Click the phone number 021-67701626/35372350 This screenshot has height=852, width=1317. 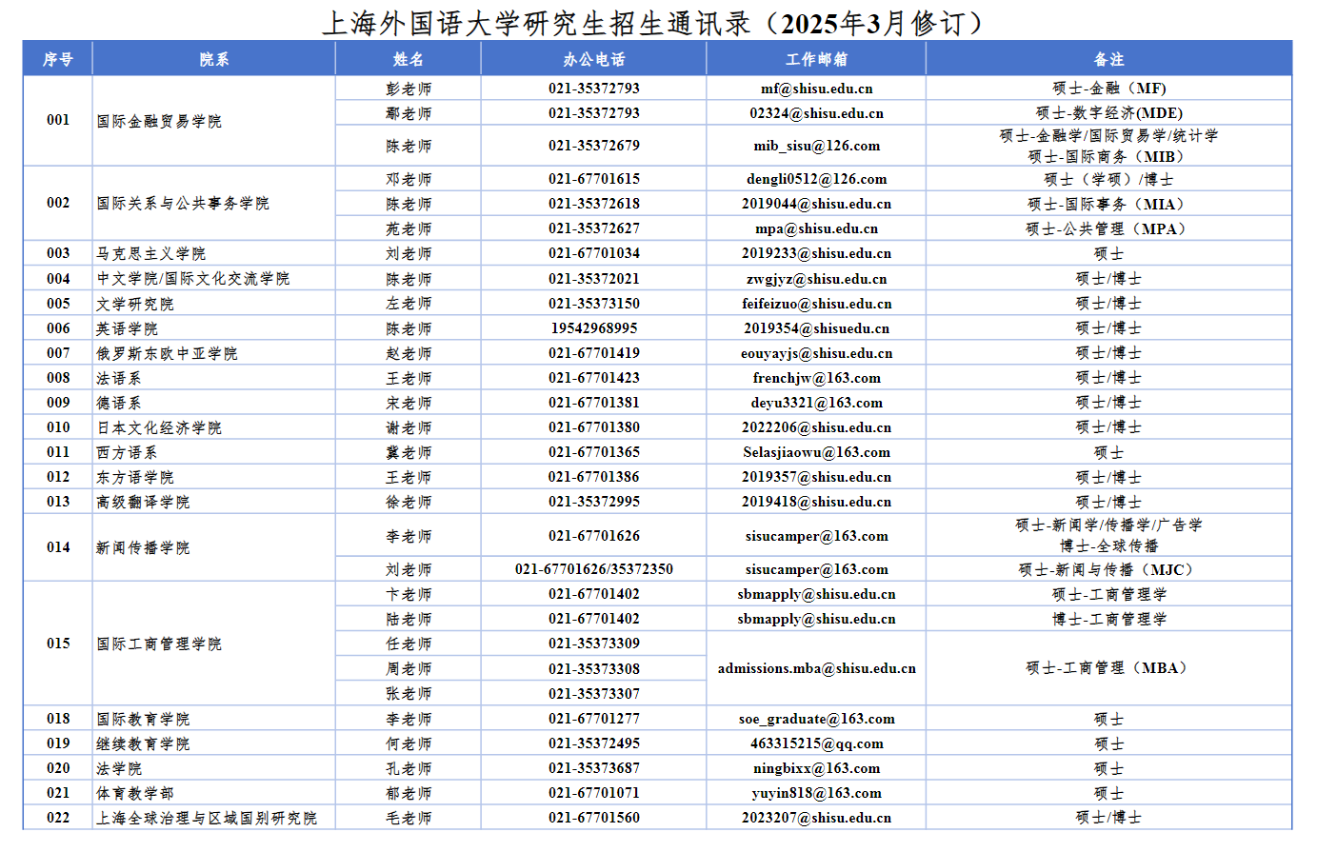pyautogui.click(x=593, y=569)
